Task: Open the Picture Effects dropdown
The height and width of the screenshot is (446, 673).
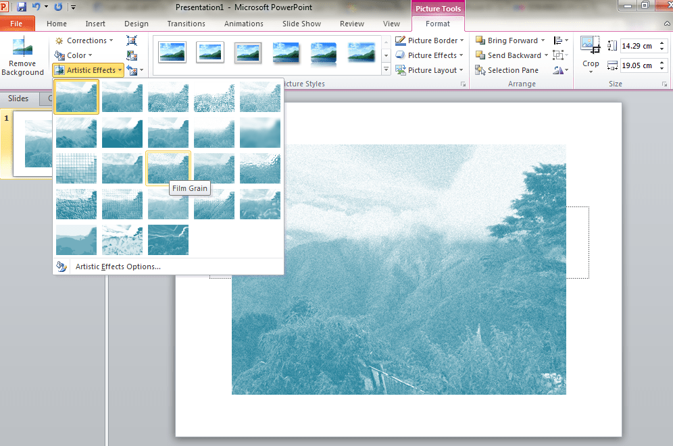Action: 429,55
